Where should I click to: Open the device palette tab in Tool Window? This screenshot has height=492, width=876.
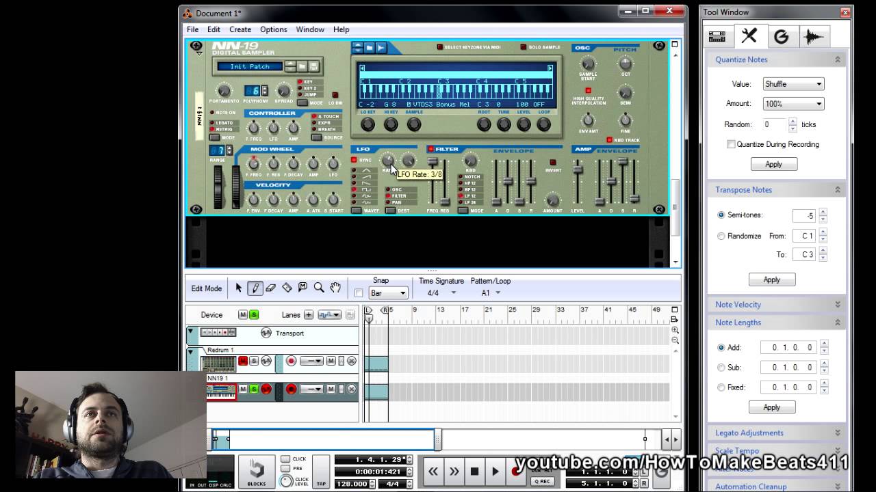pyautogui.click(x=717, y=36)
